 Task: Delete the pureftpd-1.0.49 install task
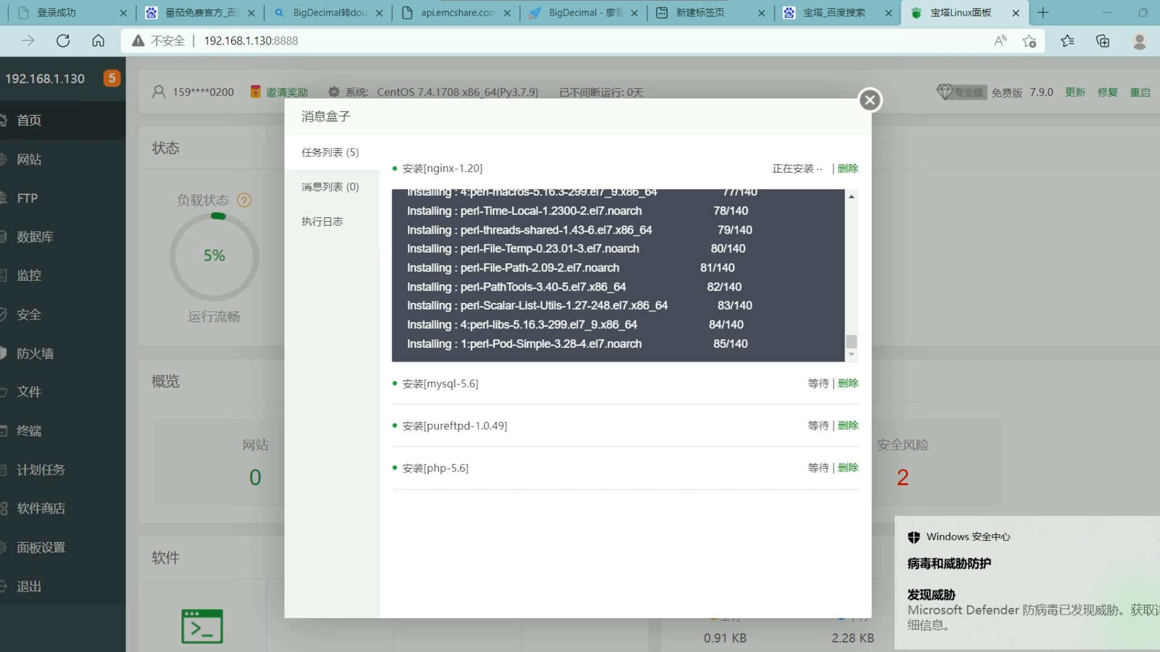pos(848,426)
